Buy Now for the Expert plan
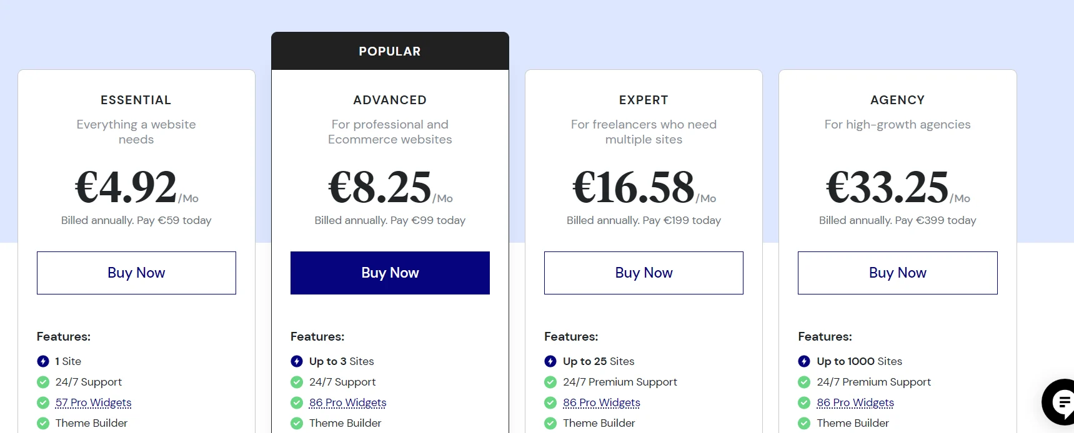Viewport: 1074px width, 433px height. pyautogui.click(x=644, y=273)
